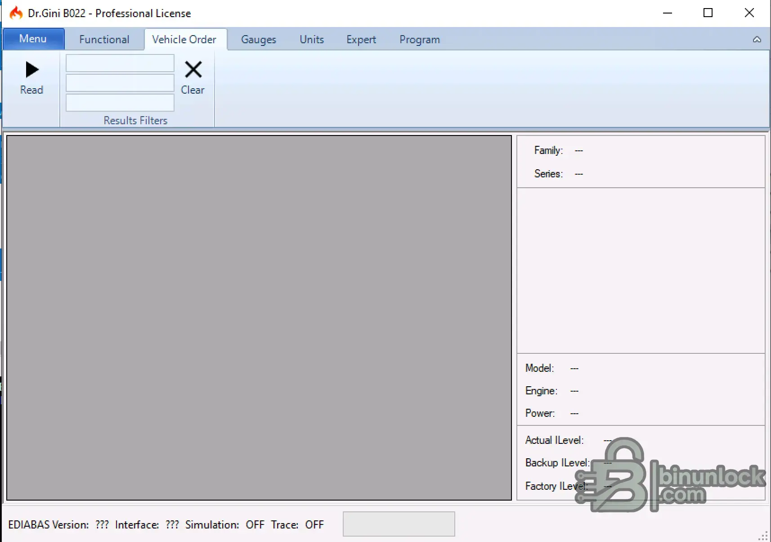Open the Gauges tab
The height and width of the screenshot is (542, 771).
pos(259,40)
